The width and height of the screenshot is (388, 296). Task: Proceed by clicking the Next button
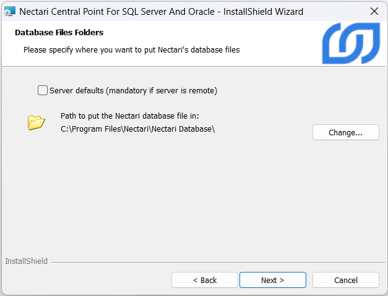point(272,280)
